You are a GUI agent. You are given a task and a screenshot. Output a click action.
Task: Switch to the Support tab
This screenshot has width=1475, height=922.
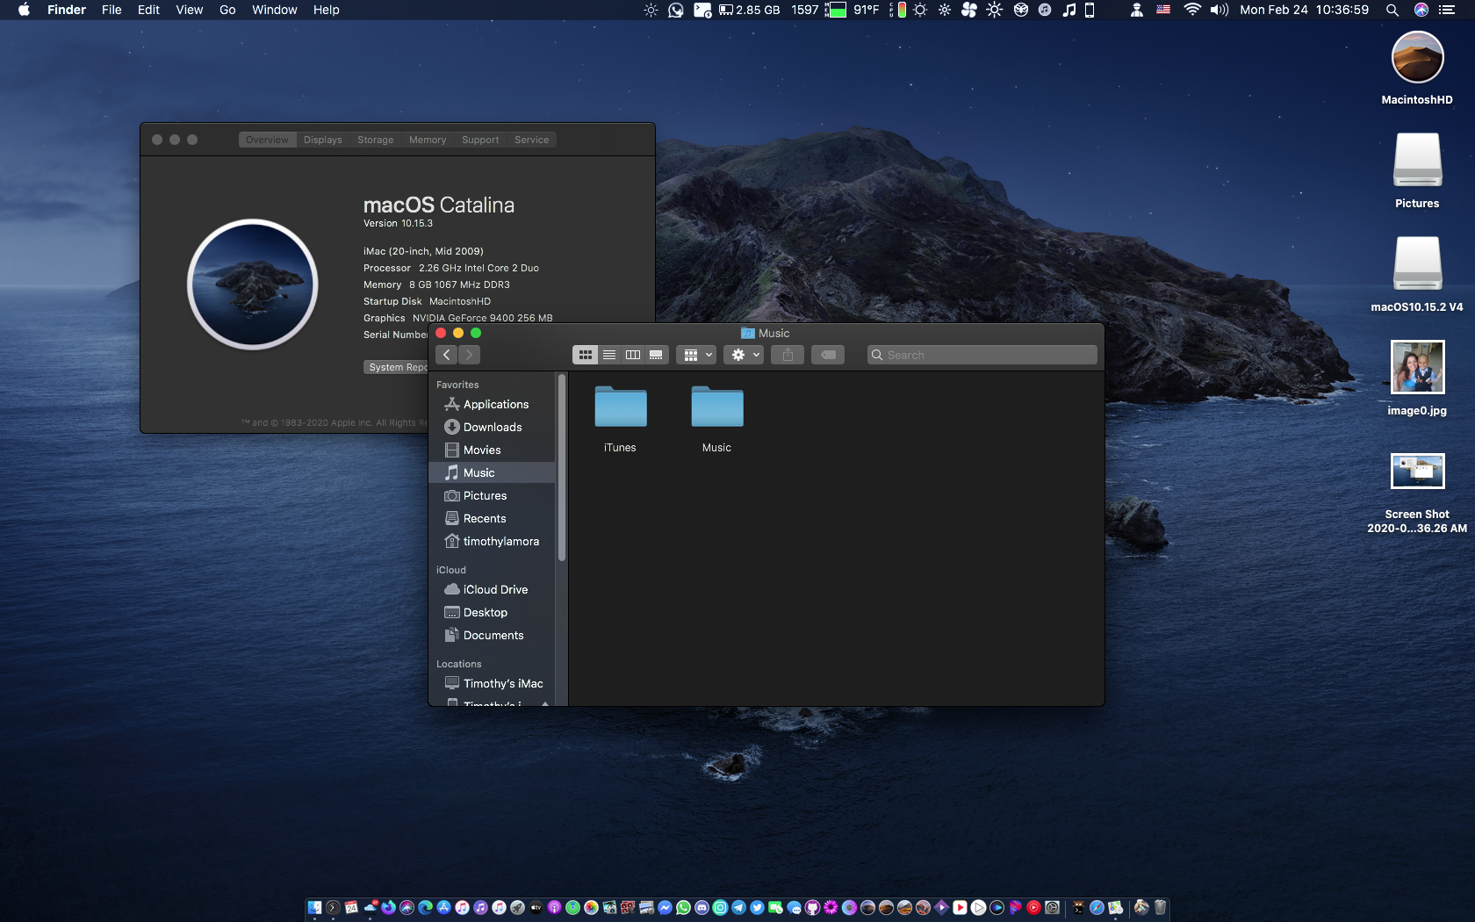pos(480,140)
